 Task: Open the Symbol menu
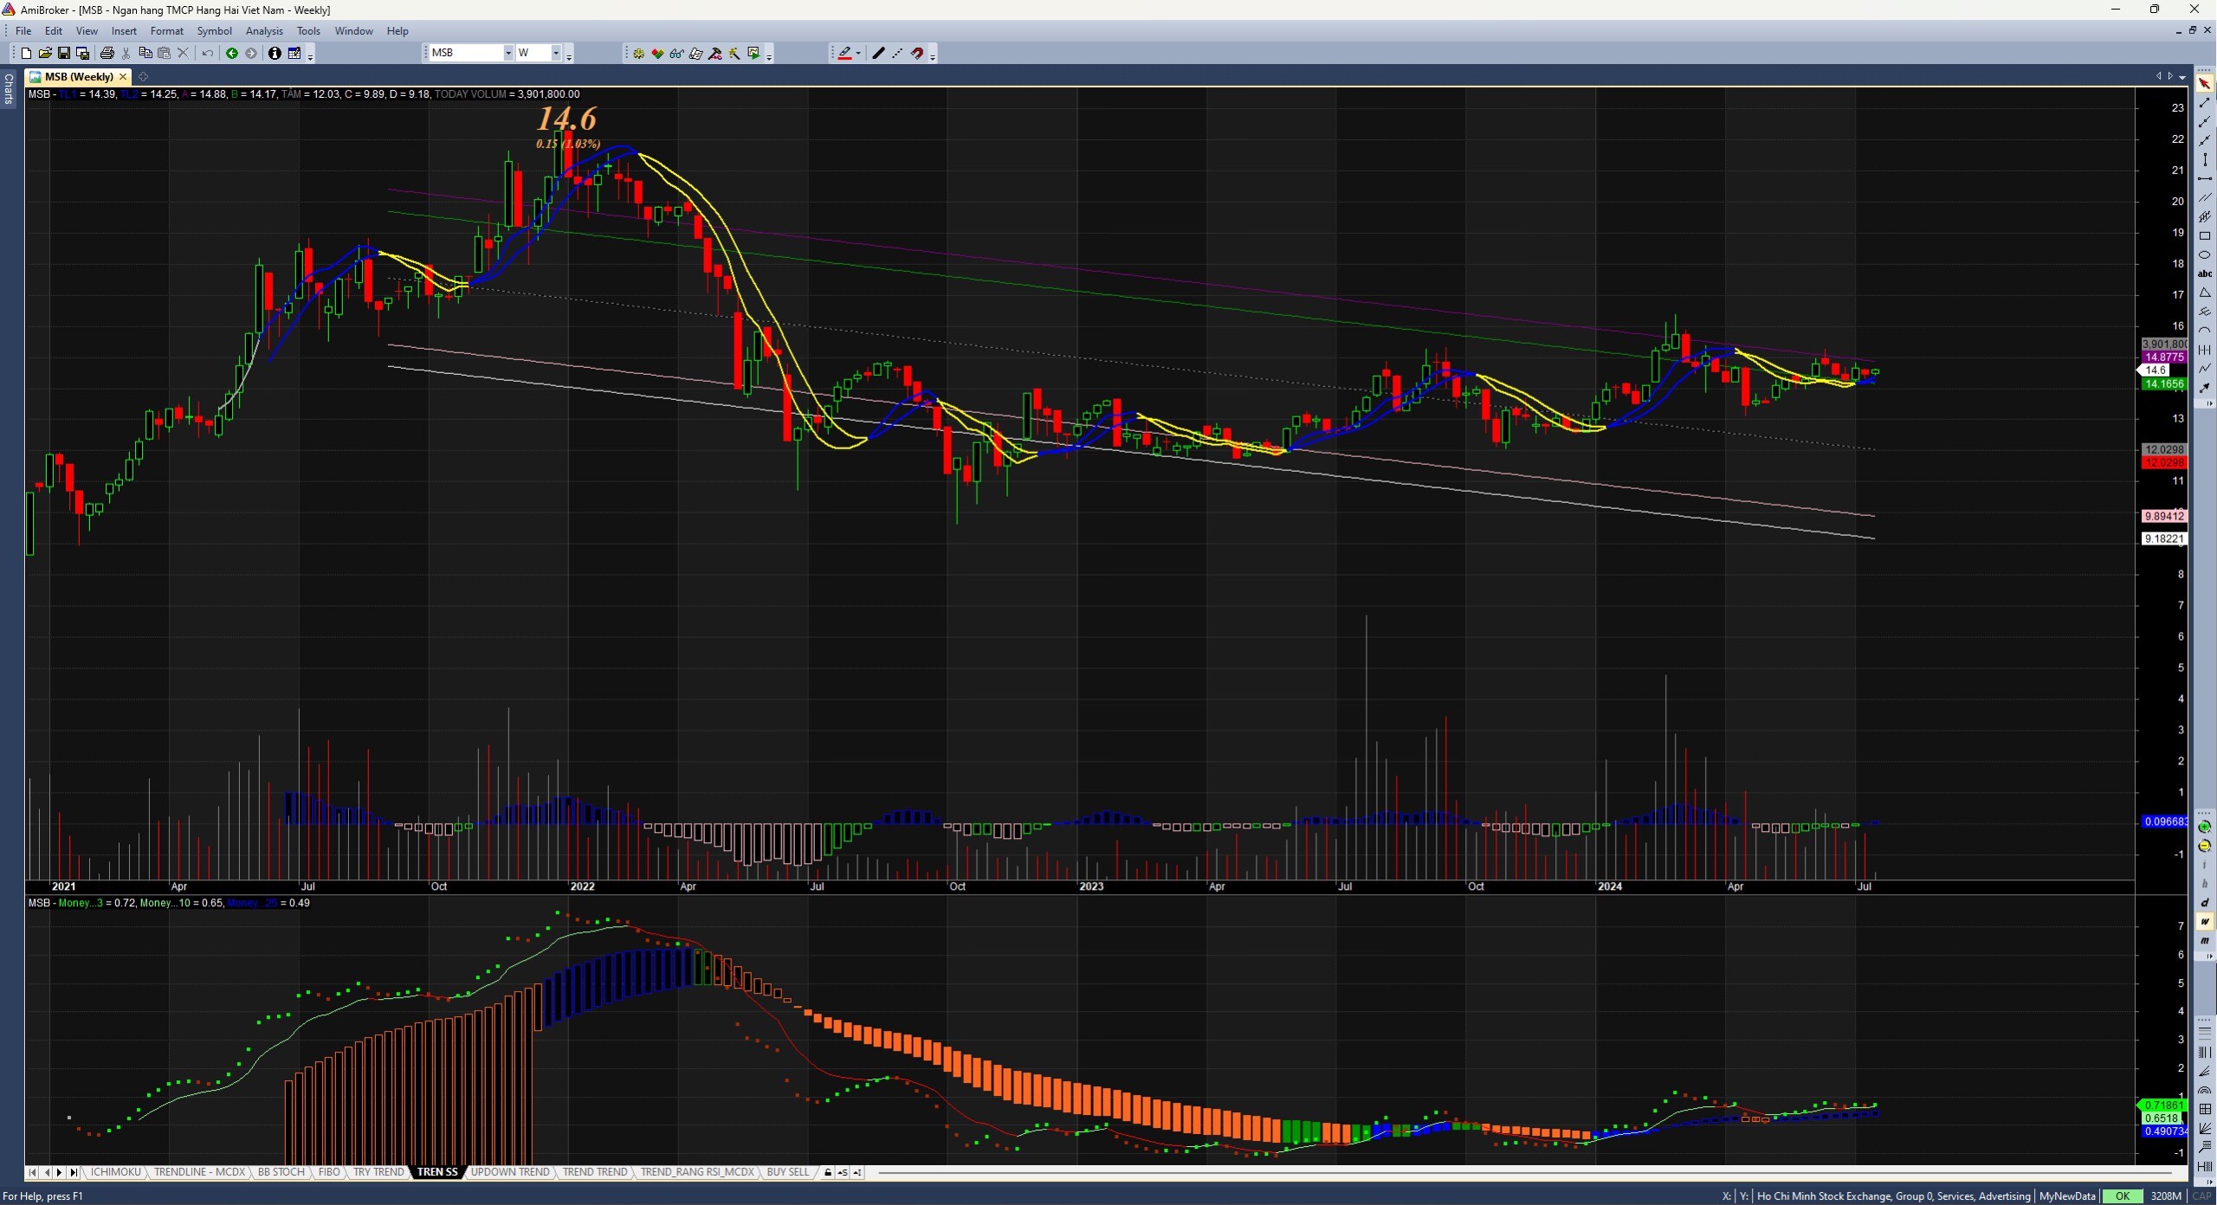point(214,31)
